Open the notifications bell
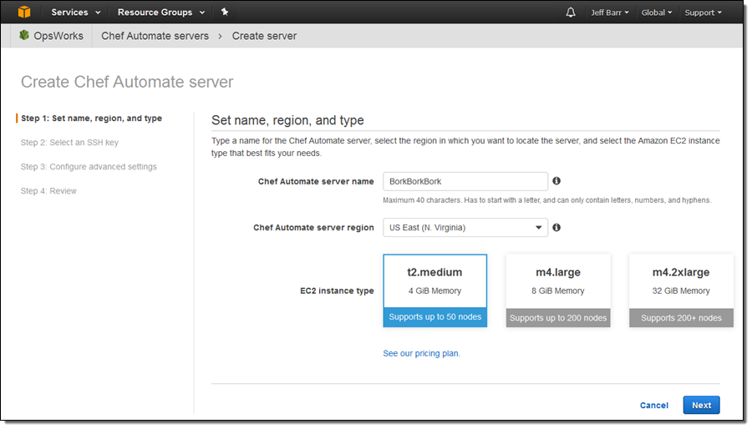This screenshot has width=752, height=429. point(571,13)
